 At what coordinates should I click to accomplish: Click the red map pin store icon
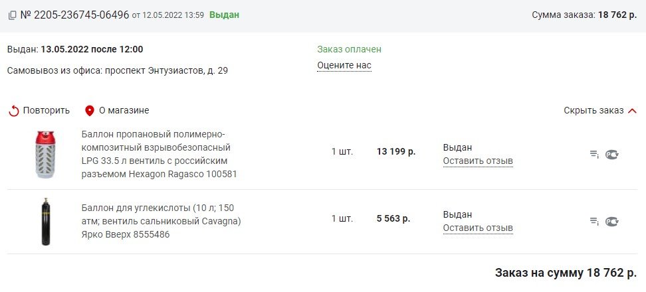tap(90, 111)
